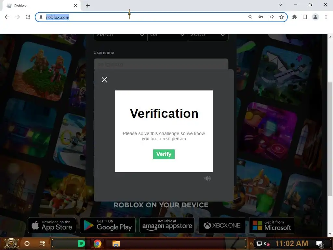Open the notification center icon
The image size is (333, 250).
319,244
